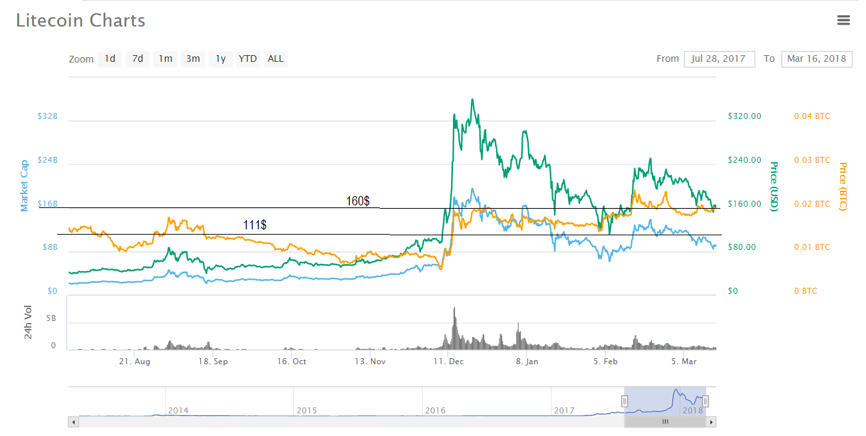Click the 0.02 BTC axis label
866x436 pixels.
pyautogui.click(x=812, y=204)
